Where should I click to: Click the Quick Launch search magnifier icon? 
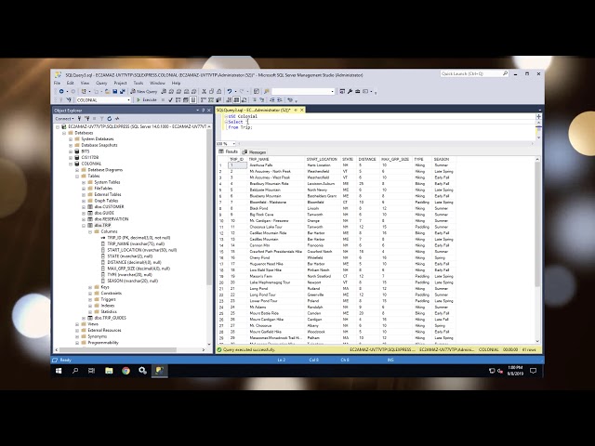click(x=505, y=73)
